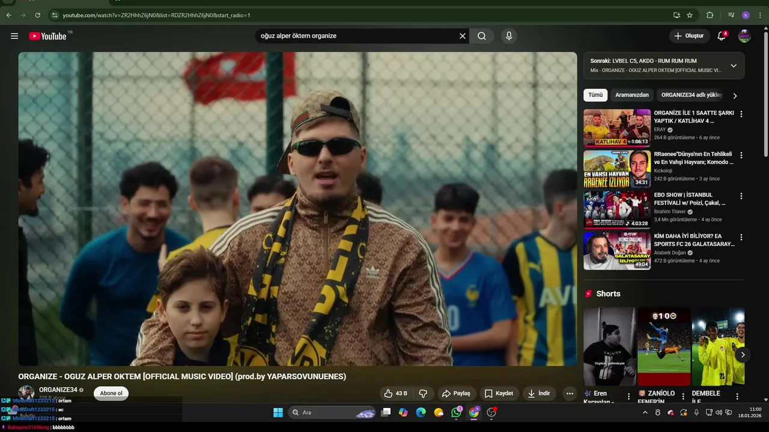The image size is (769, 432).
Task: Show more filter chips with right arrow
Action: pos(735,95)
